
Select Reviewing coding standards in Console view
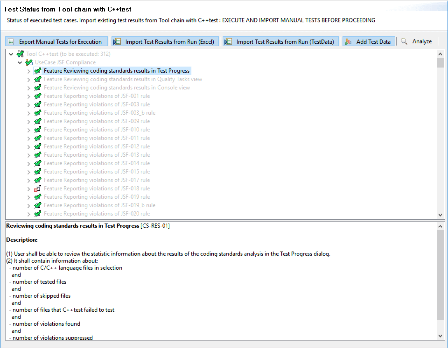coord(117,88)
